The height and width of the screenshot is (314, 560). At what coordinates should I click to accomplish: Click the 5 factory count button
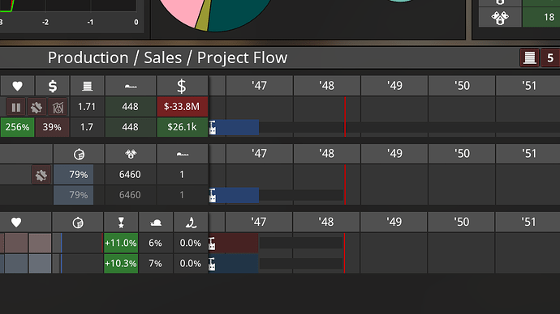coord(550,57)
